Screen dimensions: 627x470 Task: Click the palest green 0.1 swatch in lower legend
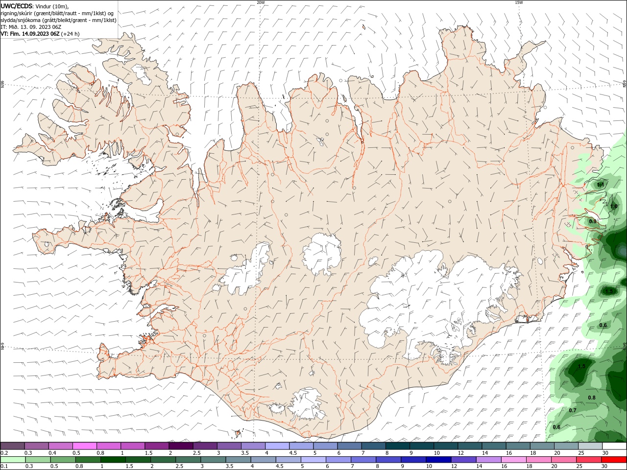[x=13, y=460]
